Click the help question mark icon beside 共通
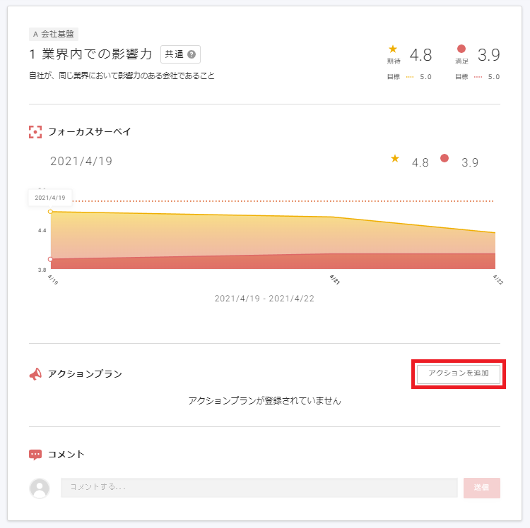 click(x=191, y=54)
